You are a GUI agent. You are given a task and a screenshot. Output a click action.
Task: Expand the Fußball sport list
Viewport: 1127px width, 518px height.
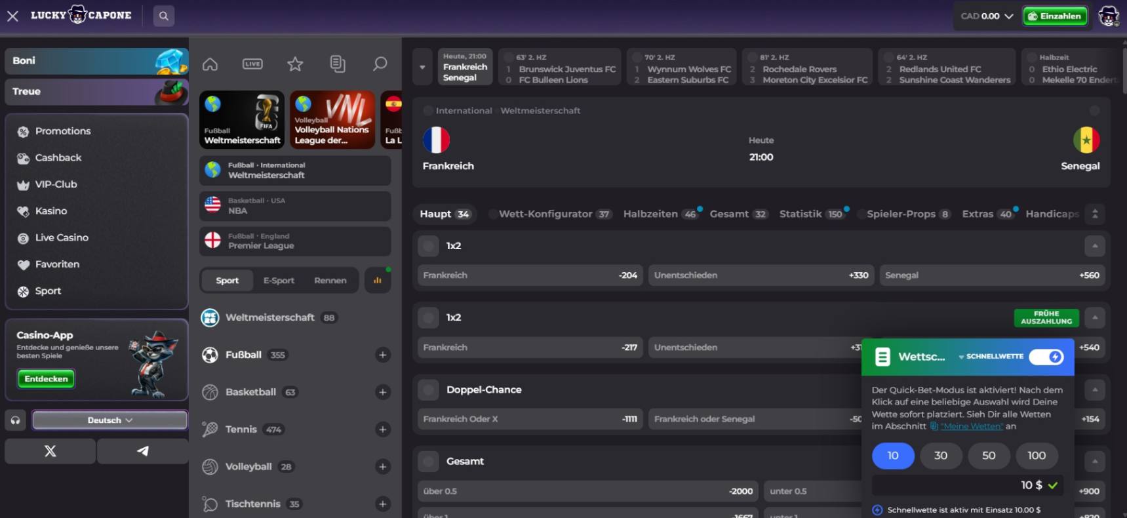[383, 355]
